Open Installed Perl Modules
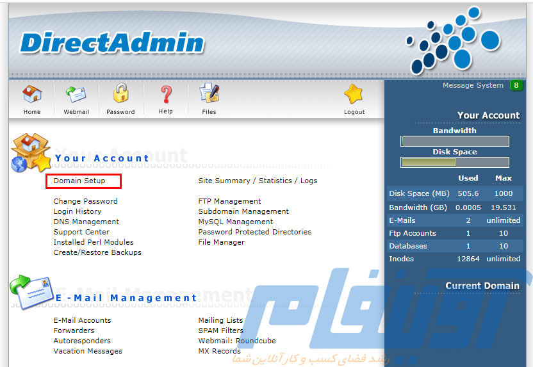 click(x=94, y=242)
